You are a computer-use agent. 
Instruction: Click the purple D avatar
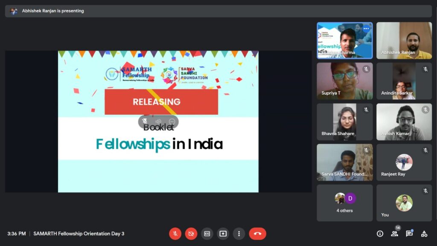[350, 198]
